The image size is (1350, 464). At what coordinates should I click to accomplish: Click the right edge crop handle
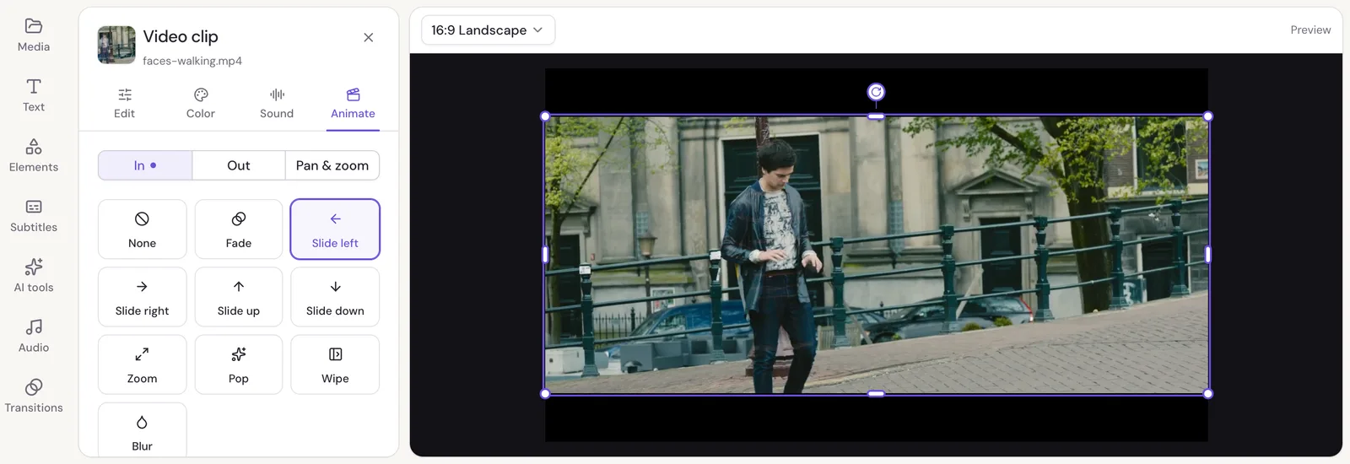tap(1208, 254)
